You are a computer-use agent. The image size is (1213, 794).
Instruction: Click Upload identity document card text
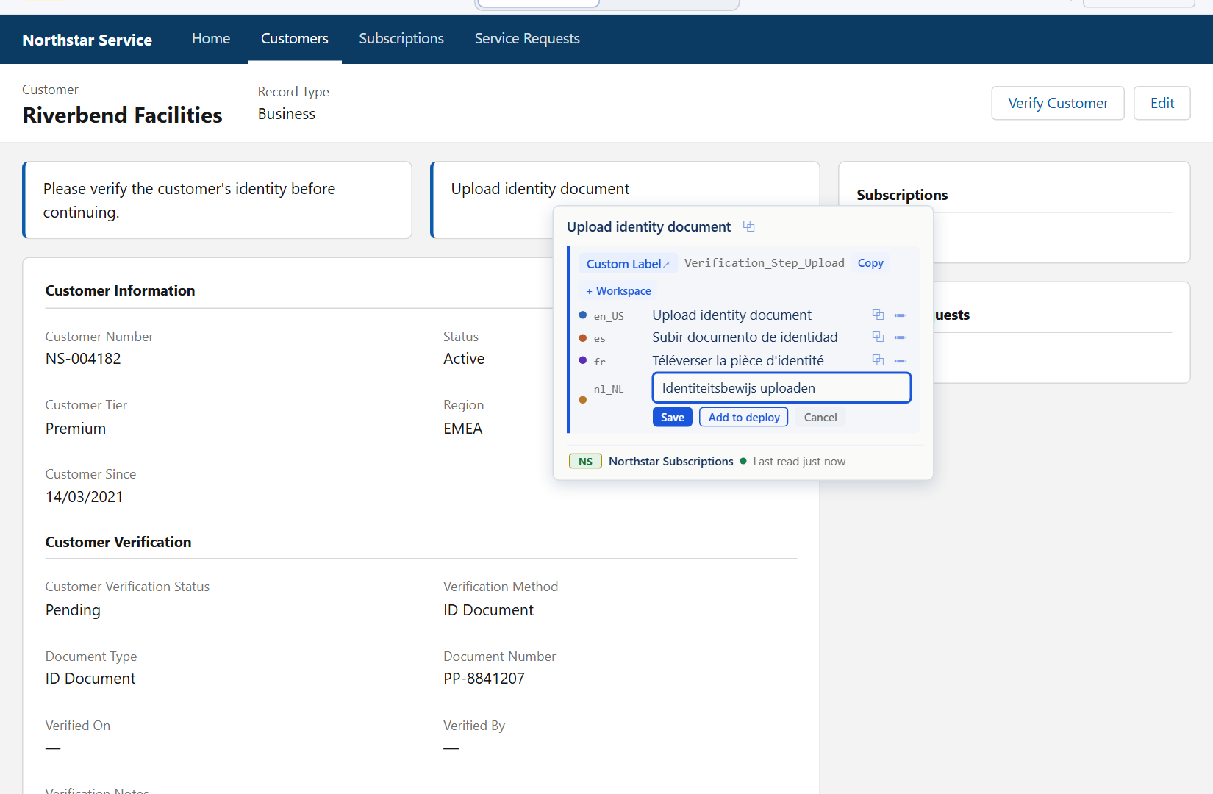point(540,189)
